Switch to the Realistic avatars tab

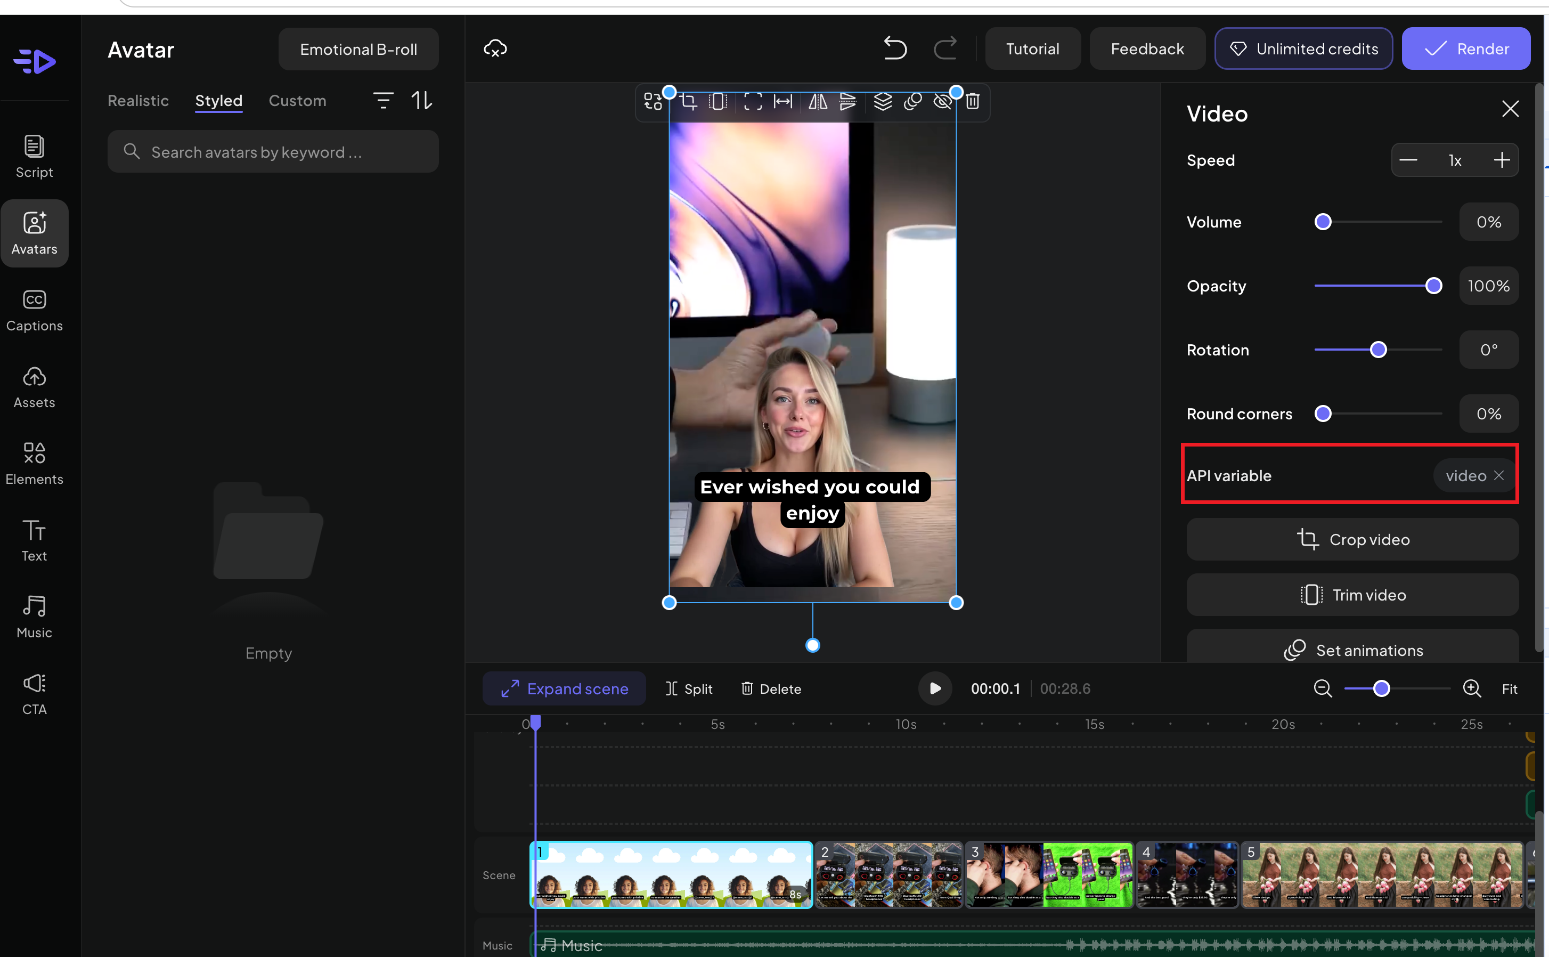138,100
